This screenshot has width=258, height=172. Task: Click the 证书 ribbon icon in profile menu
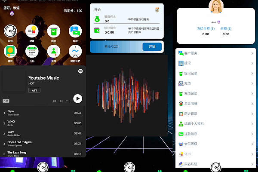pos(181,154)
